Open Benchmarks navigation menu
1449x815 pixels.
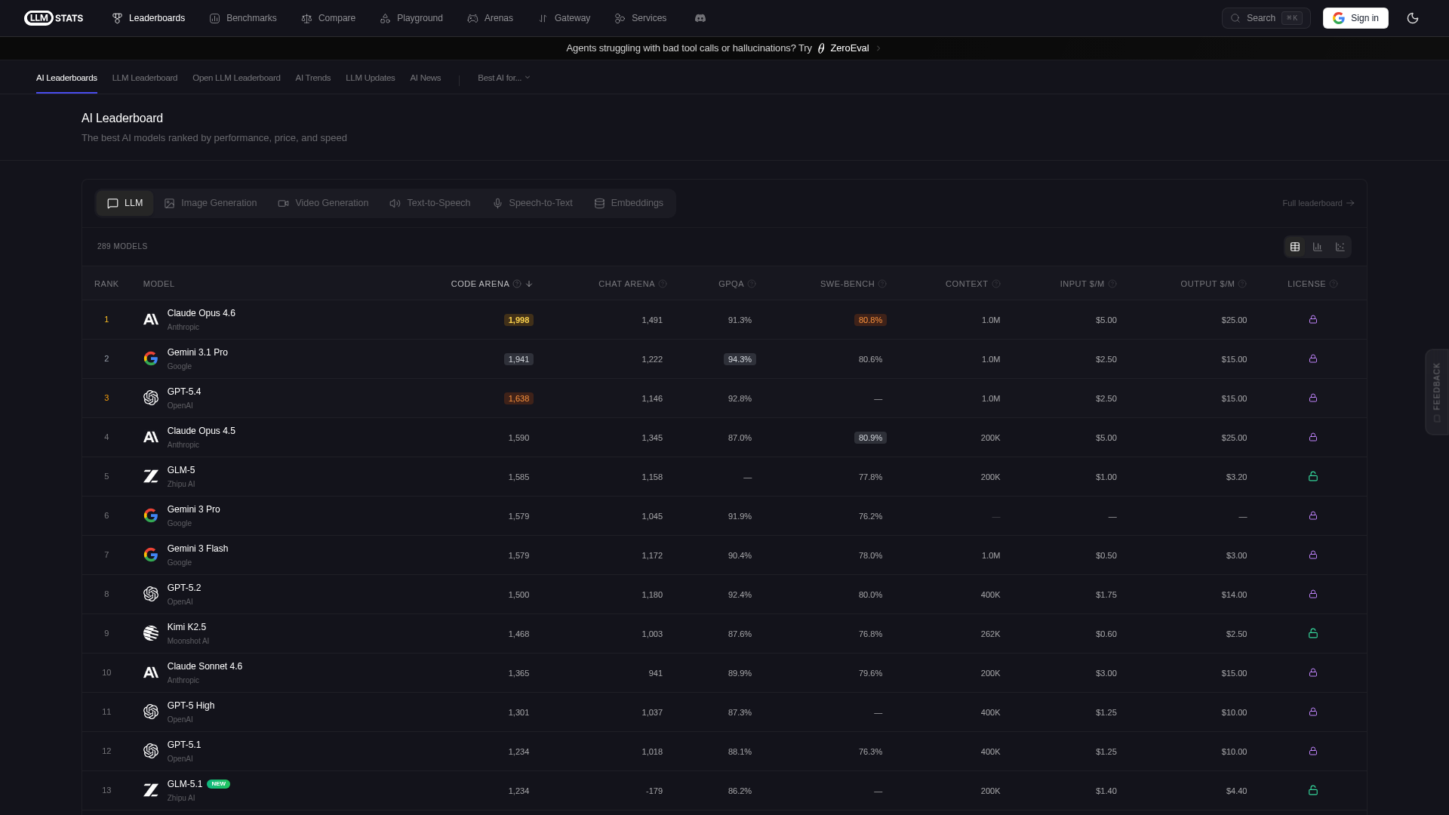(243, 18)
